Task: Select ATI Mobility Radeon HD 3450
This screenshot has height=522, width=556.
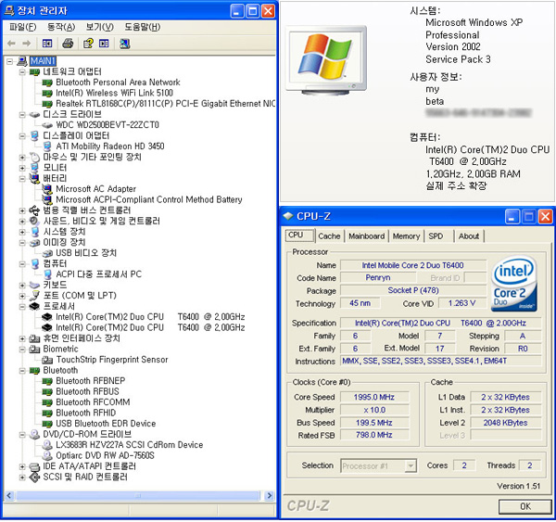Action: (110, 146)
